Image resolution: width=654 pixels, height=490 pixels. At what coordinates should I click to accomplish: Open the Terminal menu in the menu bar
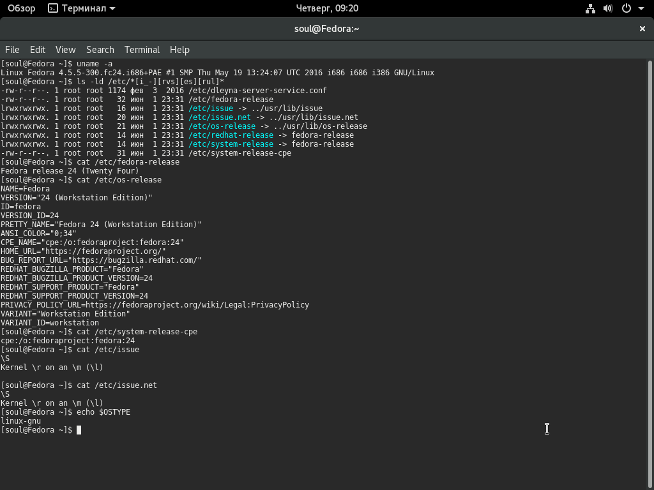[x=142, y=50]
